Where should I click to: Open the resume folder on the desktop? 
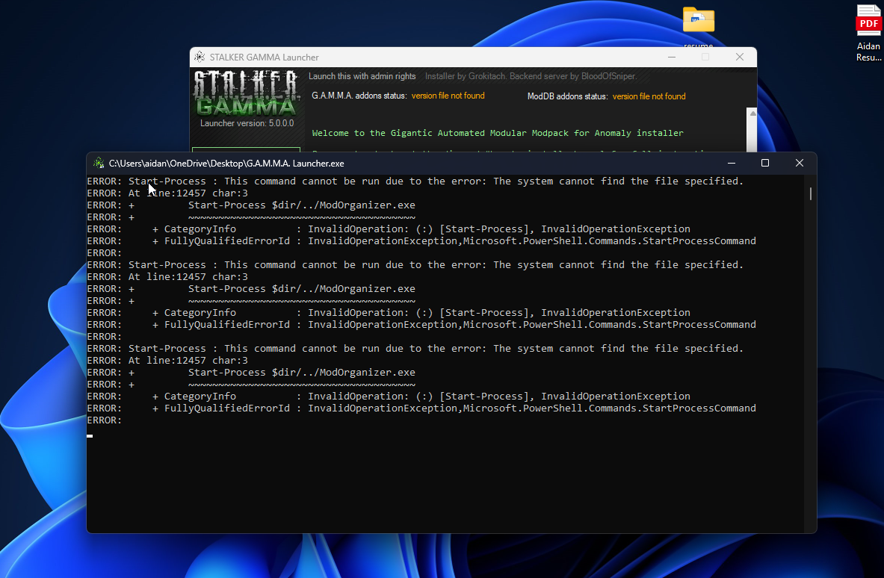pos(699,21)
